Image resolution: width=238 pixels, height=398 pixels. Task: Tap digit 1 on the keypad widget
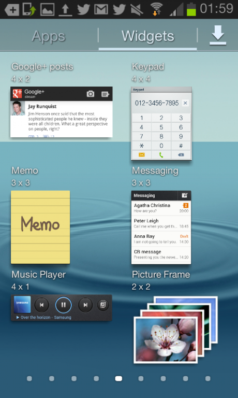pos(141,118)
